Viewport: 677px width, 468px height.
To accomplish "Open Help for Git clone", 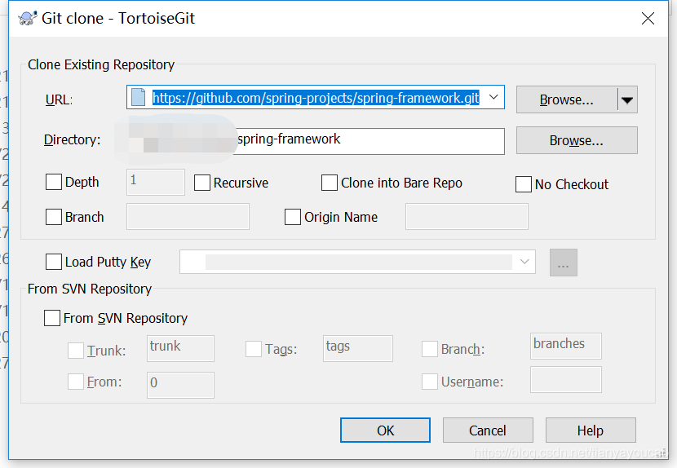I will click(x=591, y=430).
